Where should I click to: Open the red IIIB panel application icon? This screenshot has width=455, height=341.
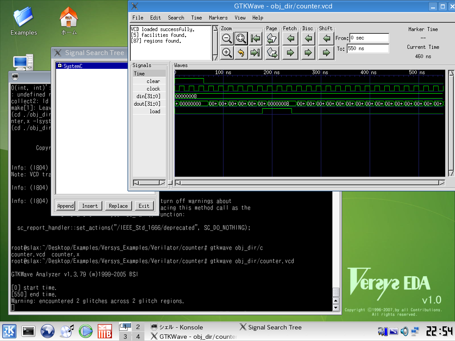point(105,331)
